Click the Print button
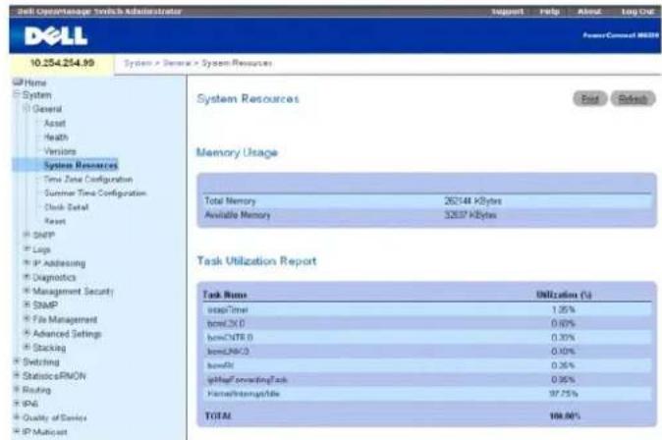 589,99
